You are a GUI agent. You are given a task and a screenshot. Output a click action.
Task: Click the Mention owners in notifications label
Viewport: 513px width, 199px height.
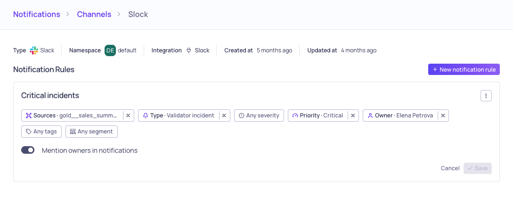90,150
